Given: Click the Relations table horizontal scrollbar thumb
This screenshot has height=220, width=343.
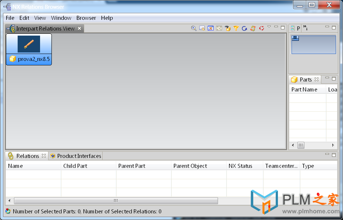Looking at the screenshot, I should pyautogui.click(x=116, y=201).
